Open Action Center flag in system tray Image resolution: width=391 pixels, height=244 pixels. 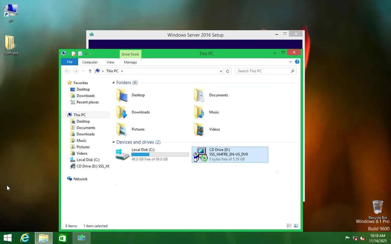click(x=347, y=238)
